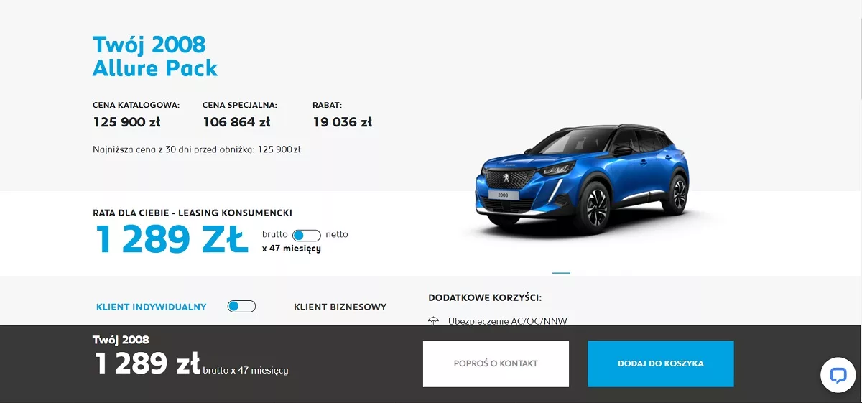
Task: Select the brutto label beside the switch
Action: coord(274,234)
